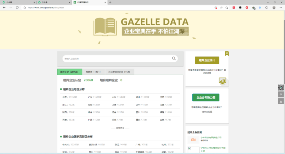Open 江苏 / 780家 region link
This screenshot has width=285, height=154.
166,97
